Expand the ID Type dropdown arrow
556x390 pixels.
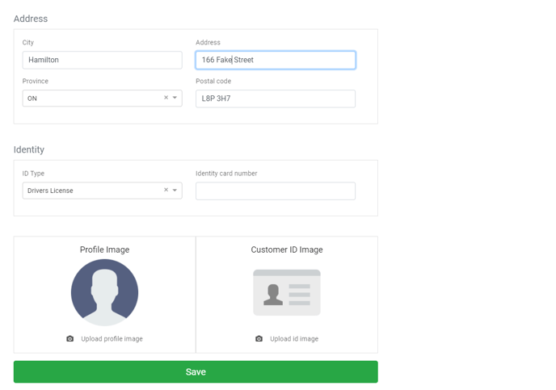tap(175, 191)
